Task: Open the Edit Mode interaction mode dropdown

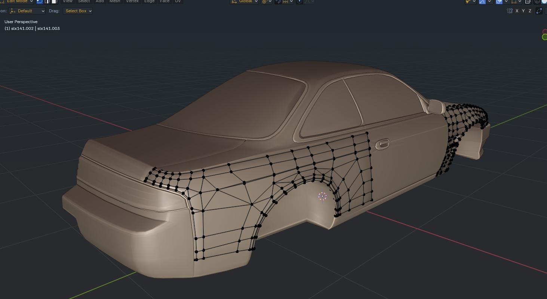Action: 17,1
